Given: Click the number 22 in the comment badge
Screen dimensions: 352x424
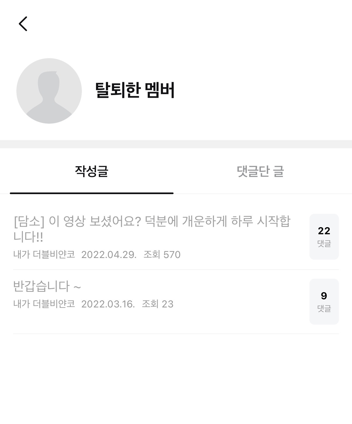Looking at the screenshot, I should 324,231.
